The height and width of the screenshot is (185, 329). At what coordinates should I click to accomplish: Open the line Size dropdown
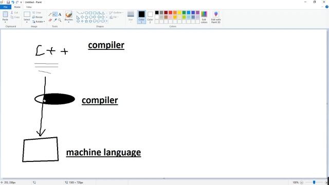pyautogui.click(x=131, y=17)
